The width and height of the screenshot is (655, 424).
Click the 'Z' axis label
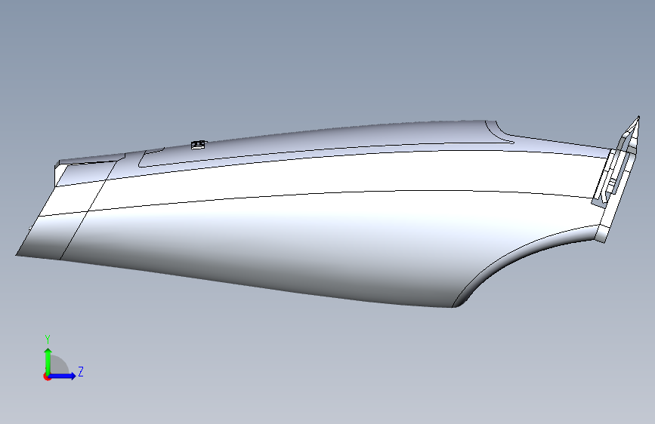click(81, 372)
